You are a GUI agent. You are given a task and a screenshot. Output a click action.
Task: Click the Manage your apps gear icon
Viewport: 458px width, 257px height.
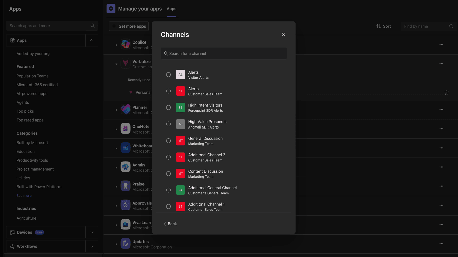(111, 9)
